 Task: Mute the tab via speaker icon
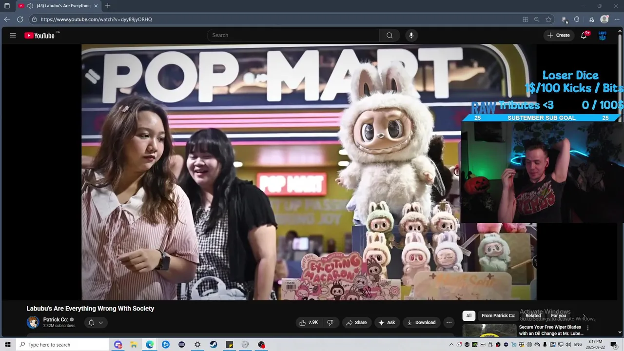pos(30,6)
